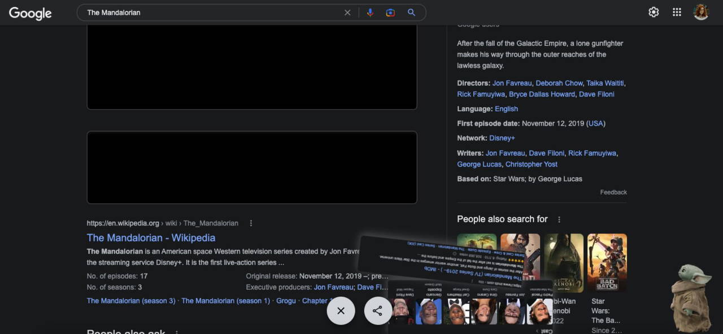
Task: Open Google Lens image search
Action: click(390, 12)
